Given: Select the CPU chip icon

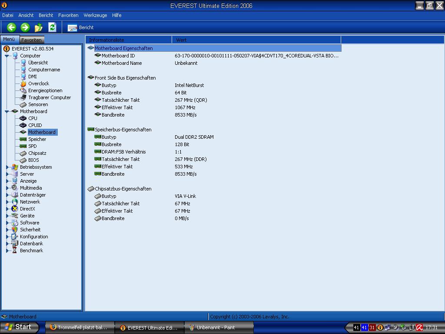Looking at the screenshot, I should 23,118.
